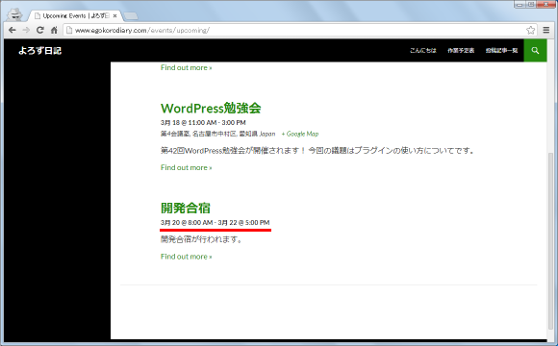Click the よろず日記 site title
Image resolution: width=558 pixels, height=346 pixels.
[39, 51]
